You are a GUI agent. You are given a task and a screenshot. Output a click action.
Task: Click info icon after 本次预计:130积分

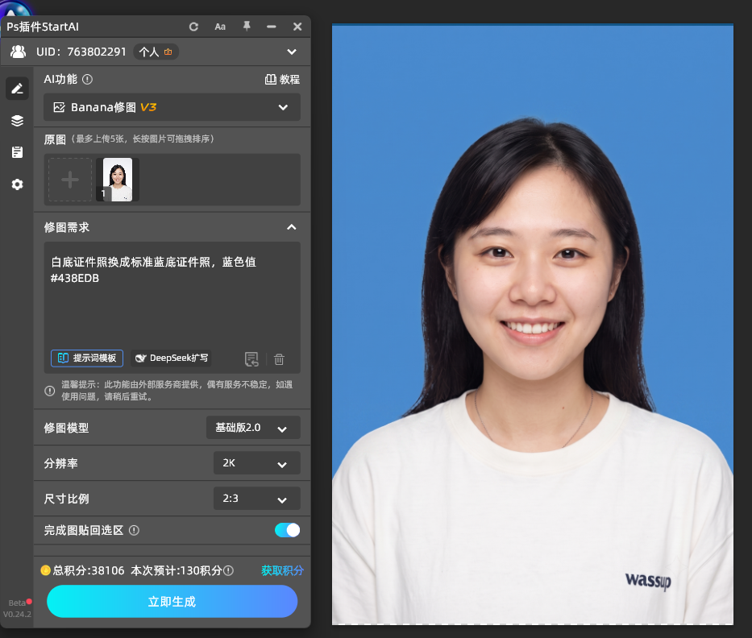(229, 570)
